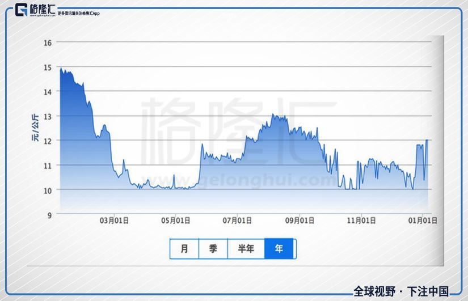Click the 9 value on the y-axis

tap(49, 214)
